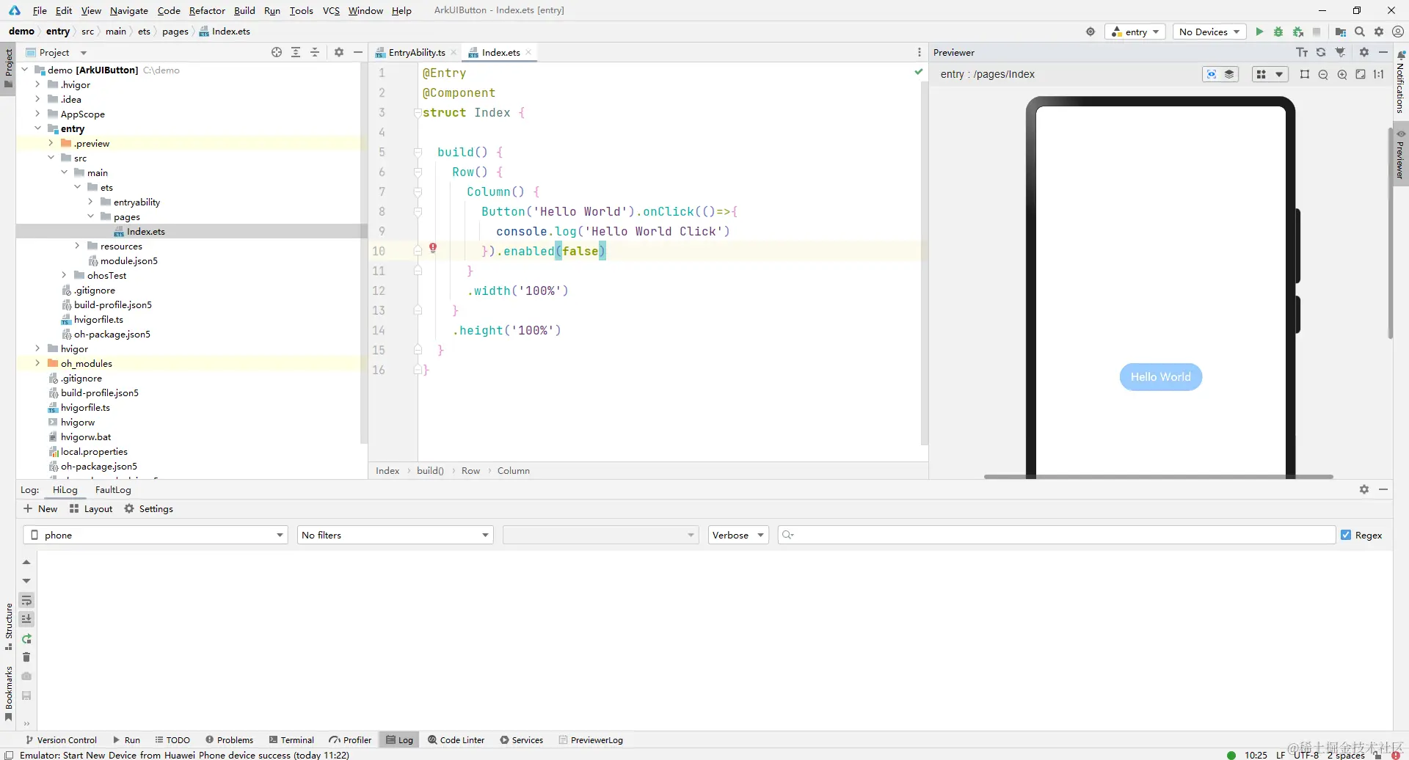The width and height of the screenshot is (1409, 760).
Task: Open Previewer panel settings gear
Action: coord(1364,52)
